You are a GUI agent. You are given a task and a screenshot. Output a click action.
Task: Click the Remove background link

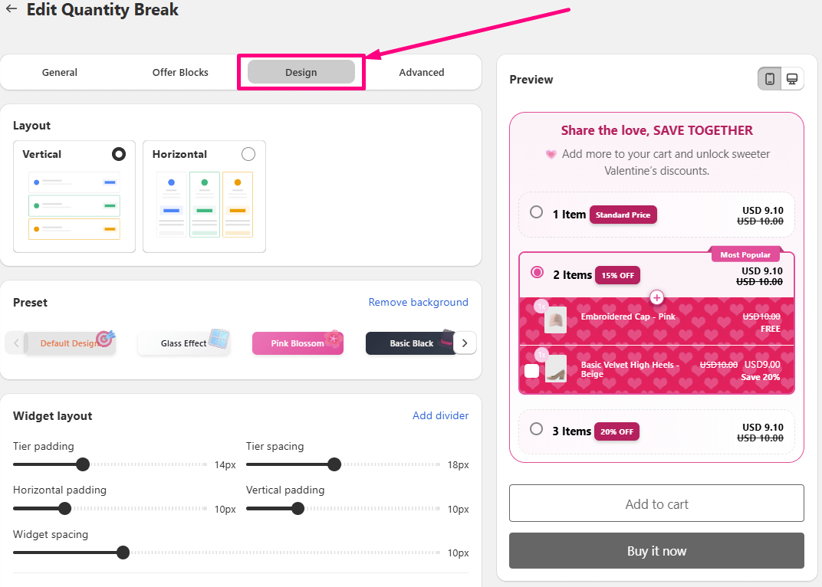tap(419, 303)
